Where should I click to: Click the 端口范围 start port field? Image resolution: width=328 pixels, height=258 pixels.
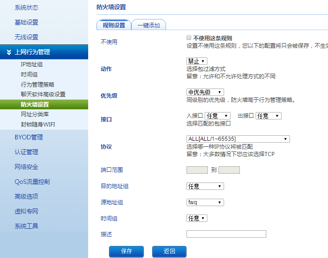coord(197,170)
